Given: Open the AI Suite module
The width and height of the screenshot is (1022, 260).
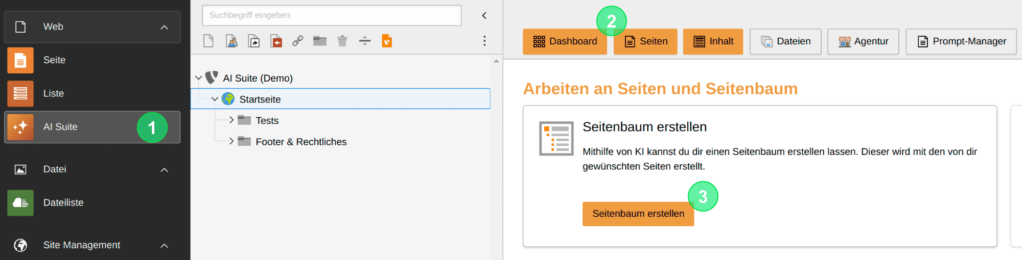Looking at the screenshot, I should tap(92, 127).
